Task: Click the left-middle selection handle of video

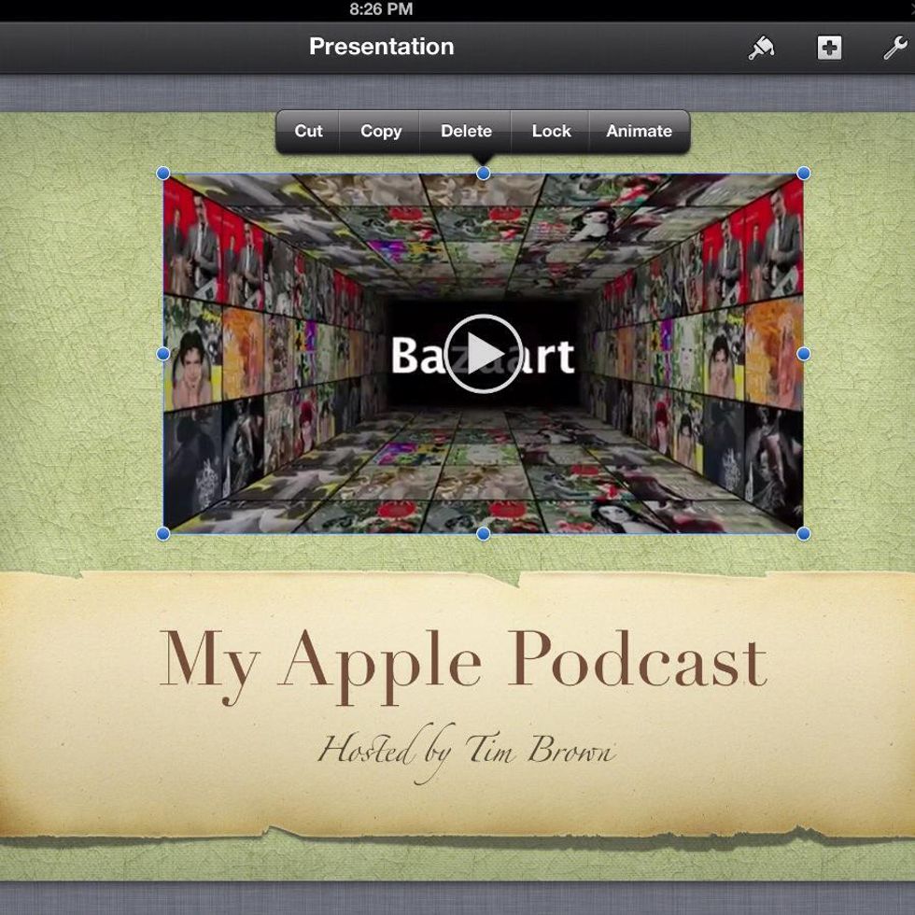Action: 163,354
